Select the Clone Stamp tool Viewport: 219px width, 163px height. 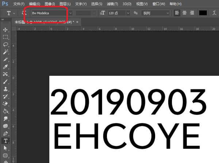(5, 89)
